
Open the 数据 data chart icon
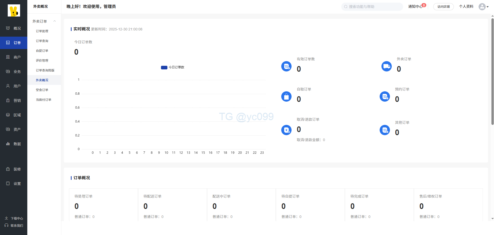click(x=8, y=144)
